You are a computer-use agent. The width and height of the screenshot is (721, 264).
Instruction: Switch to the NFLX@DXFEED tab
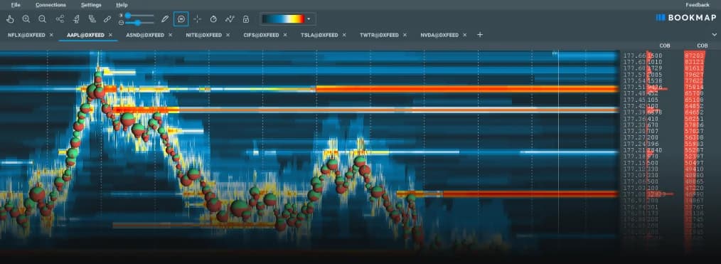pyautogui.click(x=26, y=35)
